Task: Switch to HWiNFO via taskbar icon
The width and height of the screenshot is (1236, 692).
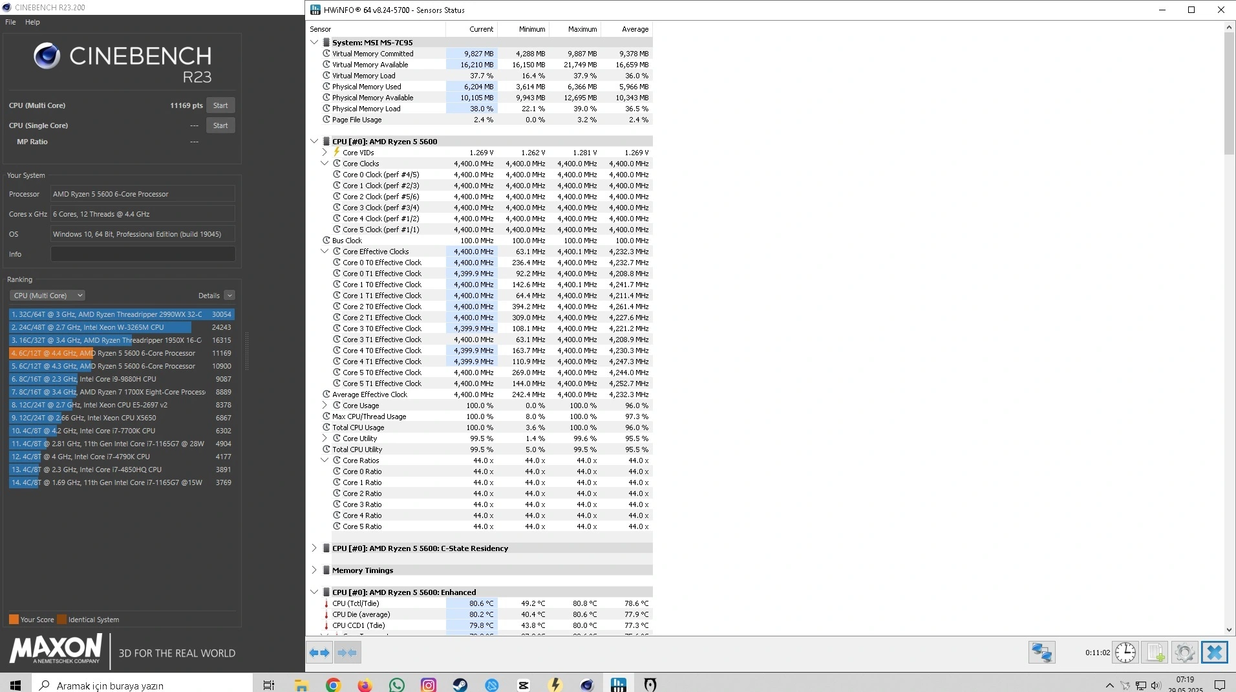Action: 618,685
